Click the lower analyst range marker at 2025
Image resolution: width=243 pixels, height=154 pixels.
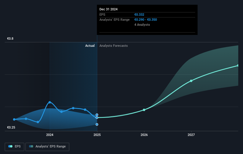pos(97,124)
